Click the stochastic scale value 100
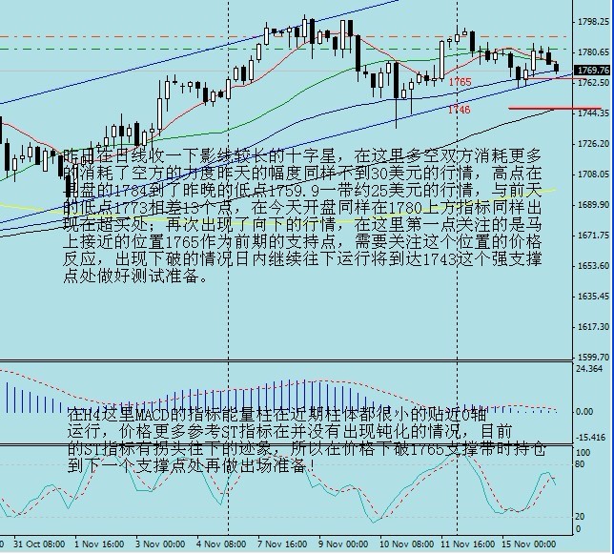The image size is (614, 554). pos(583,453)
